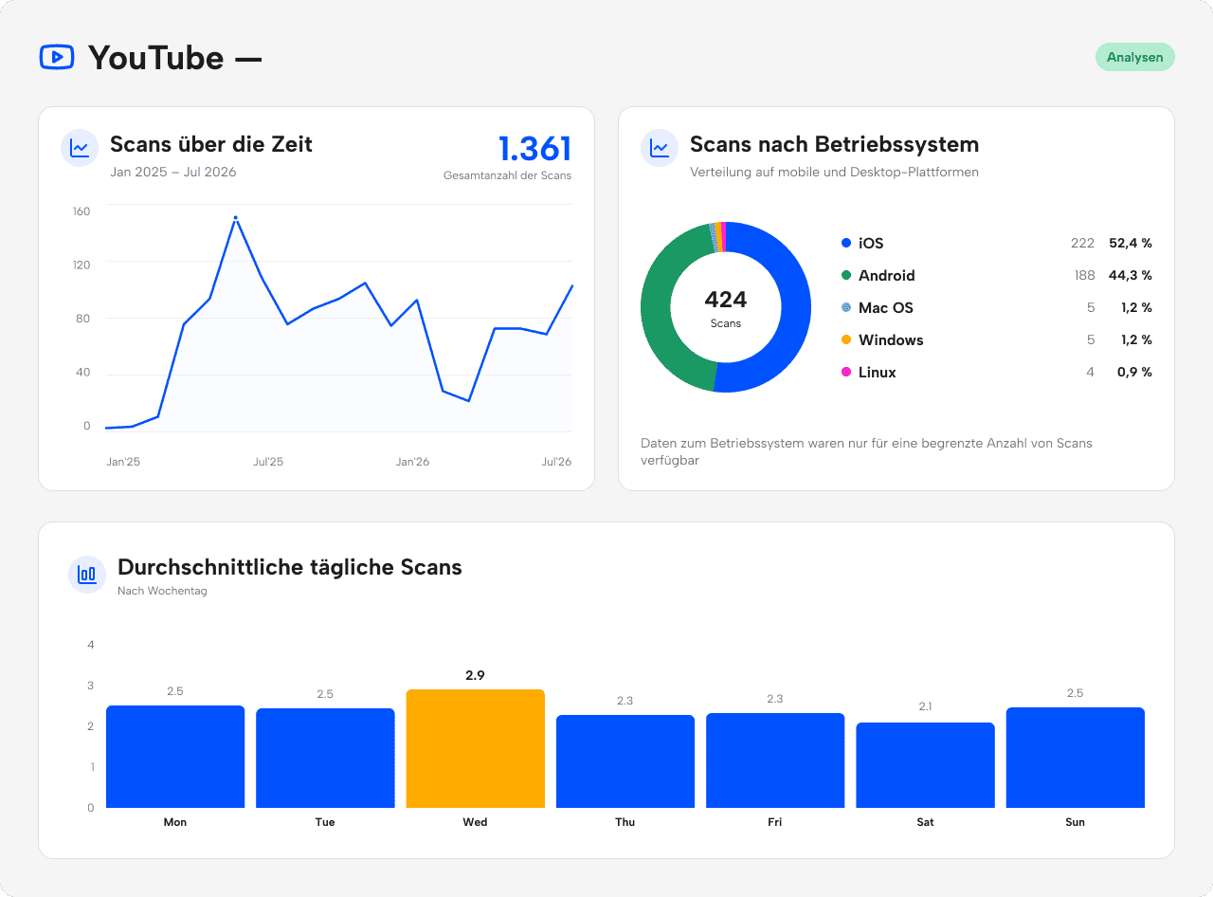This screenshot has width=1213, height=897.
Task: Click the Daten zum Betriebssystem footnote
Action: pos(866,451)
